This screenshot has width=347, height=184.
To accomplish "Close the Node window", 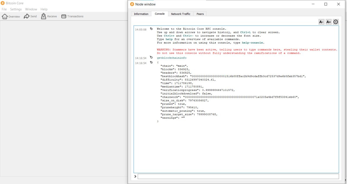I will pos(339,4).
